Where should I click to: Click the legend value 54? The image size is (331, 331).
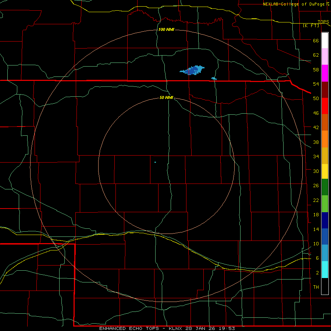click(x=316, y=84)
